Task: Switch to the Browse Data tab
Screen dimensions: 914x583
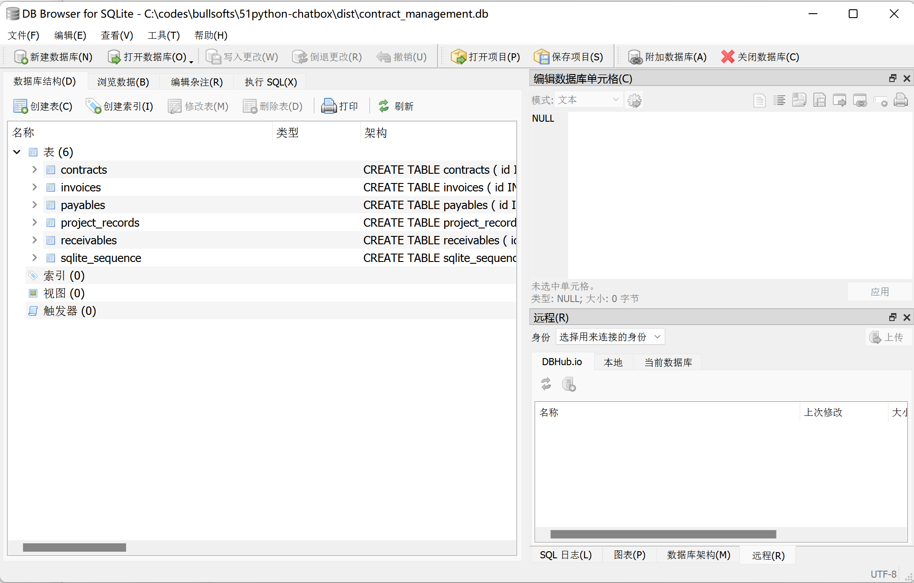Action: point(123,82)
